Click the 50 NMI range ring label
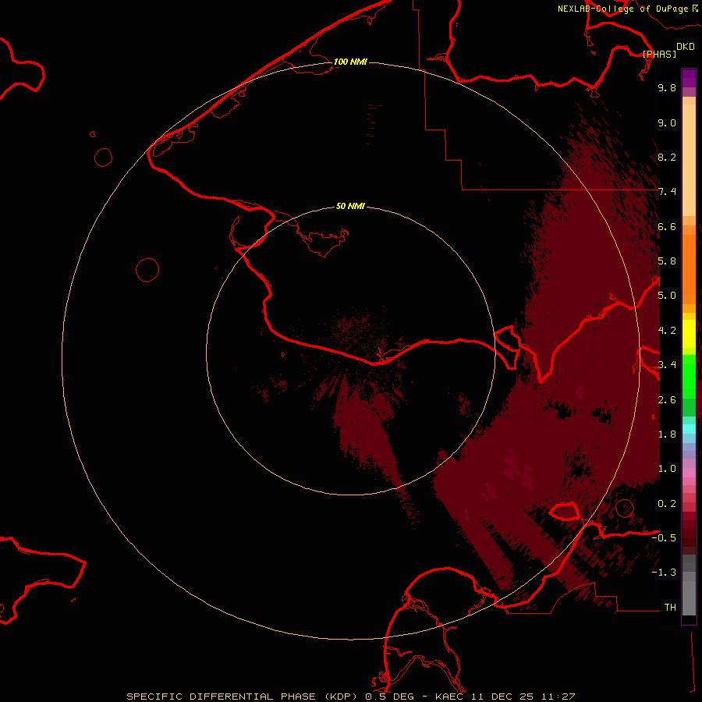Viewport: 702px width, 702px height. tap(350, 206)
